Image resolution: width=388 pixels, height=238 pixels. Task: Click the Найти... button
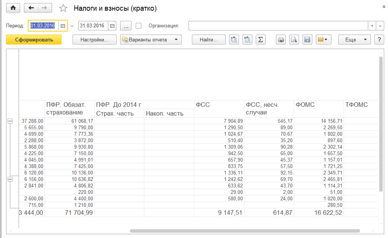(209, 40)
